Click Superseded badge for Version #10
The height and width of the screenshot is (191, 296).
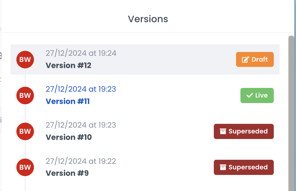[244, 131]
